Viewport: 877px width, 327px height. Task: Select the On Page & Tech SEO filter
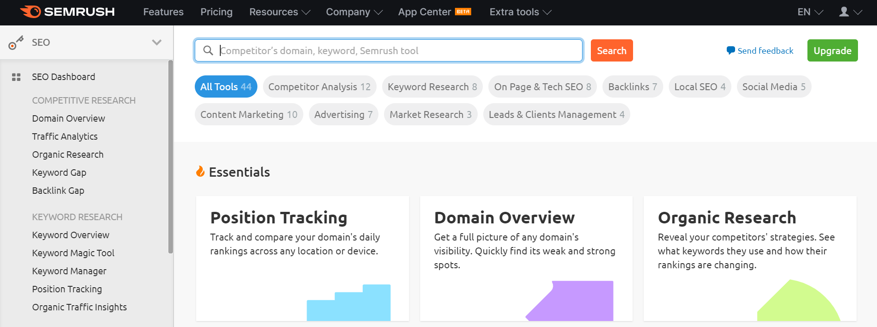click(543, 86)
